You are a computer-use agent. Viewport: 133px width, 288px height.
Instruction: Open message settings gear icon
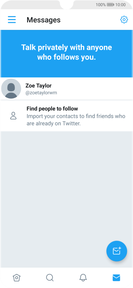[x=124, y=20]
